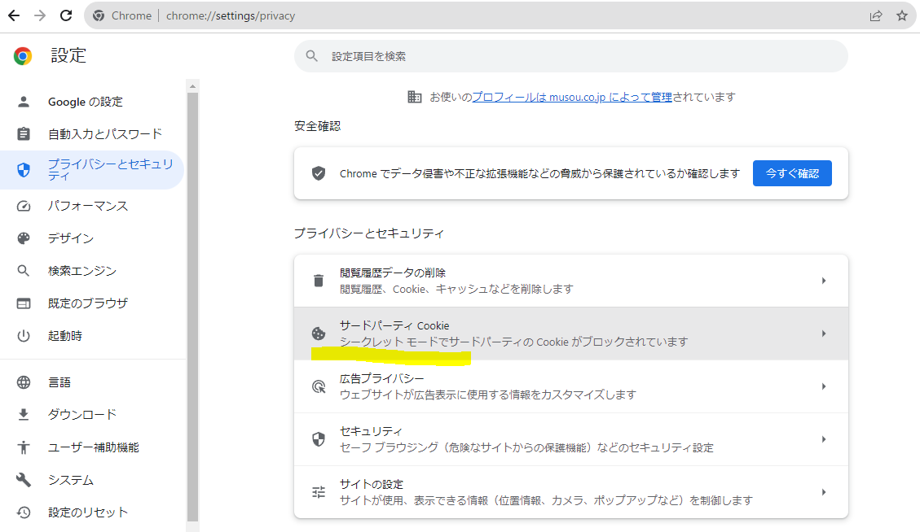Click the sliders icon beside サイトの設定
Image resolution: width=920 pixels, height=532 pixels.
click(319, 491)
